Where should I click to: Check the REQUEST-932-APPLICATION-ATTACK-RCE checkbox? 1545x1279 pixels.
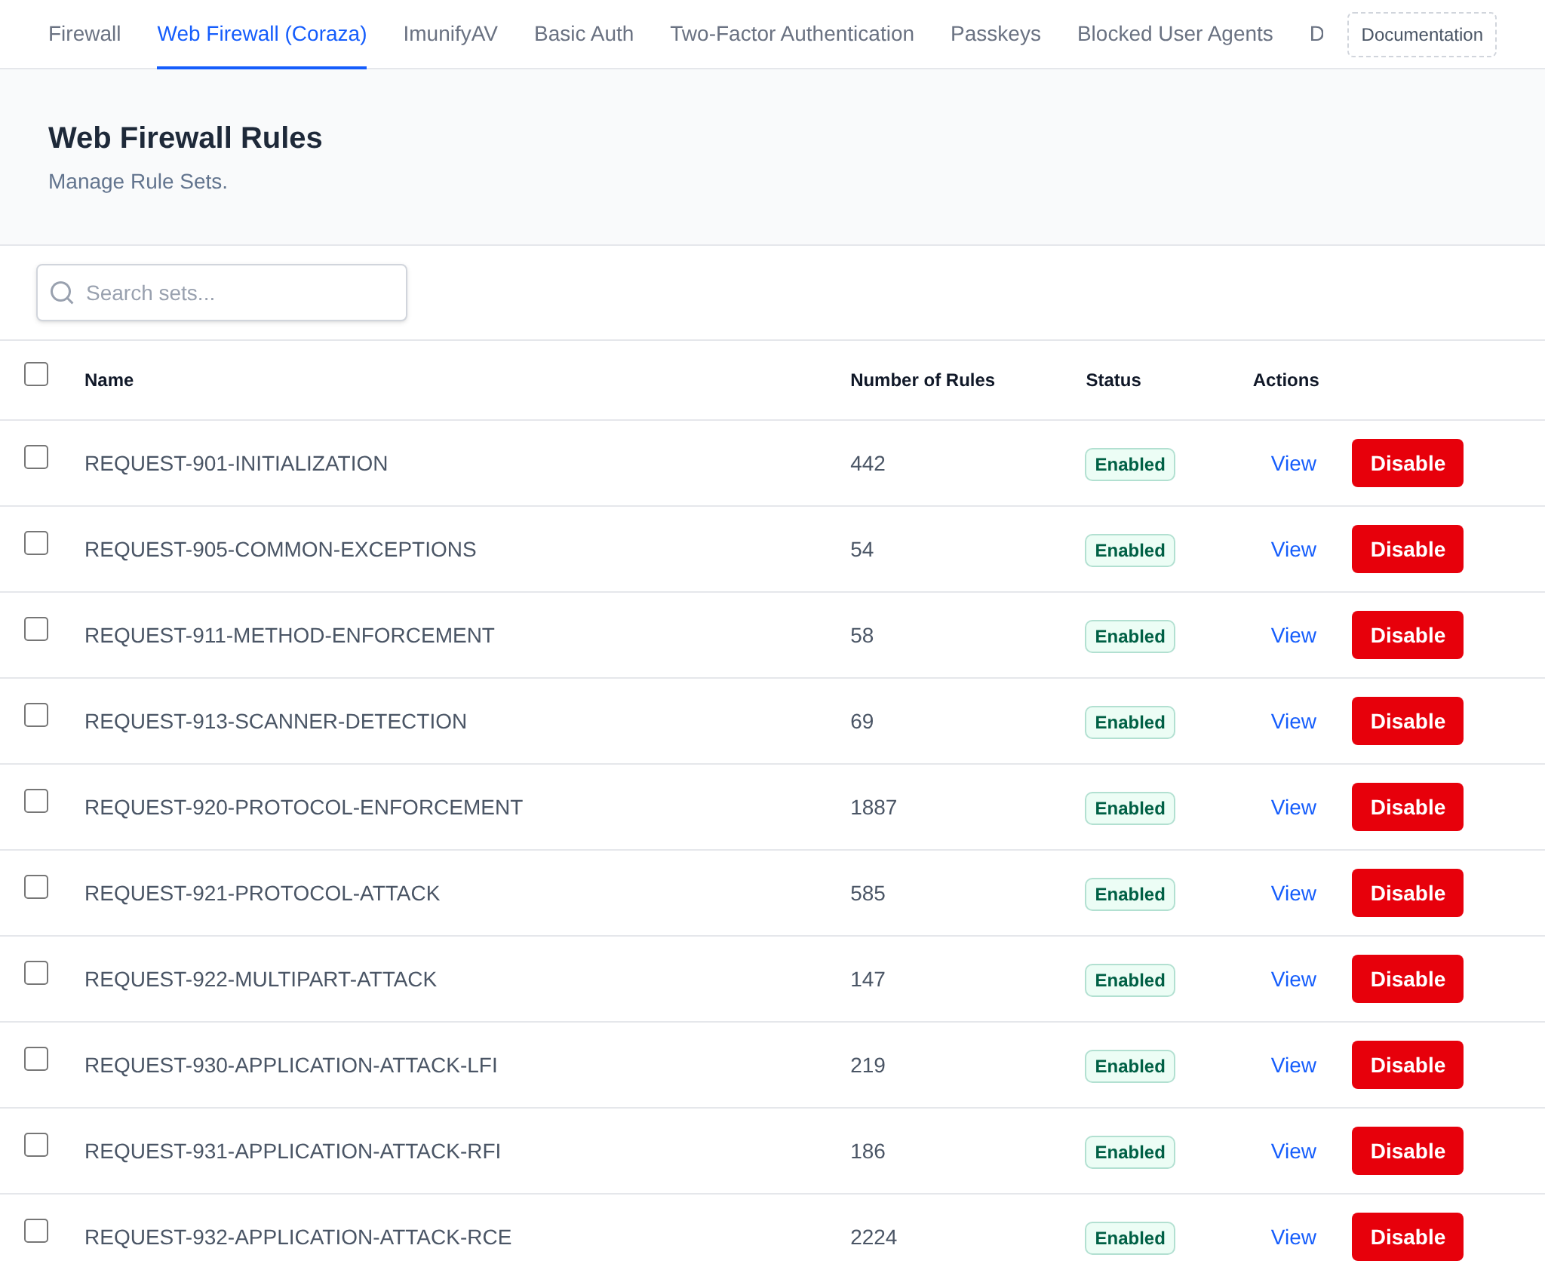click(36, 1231)
